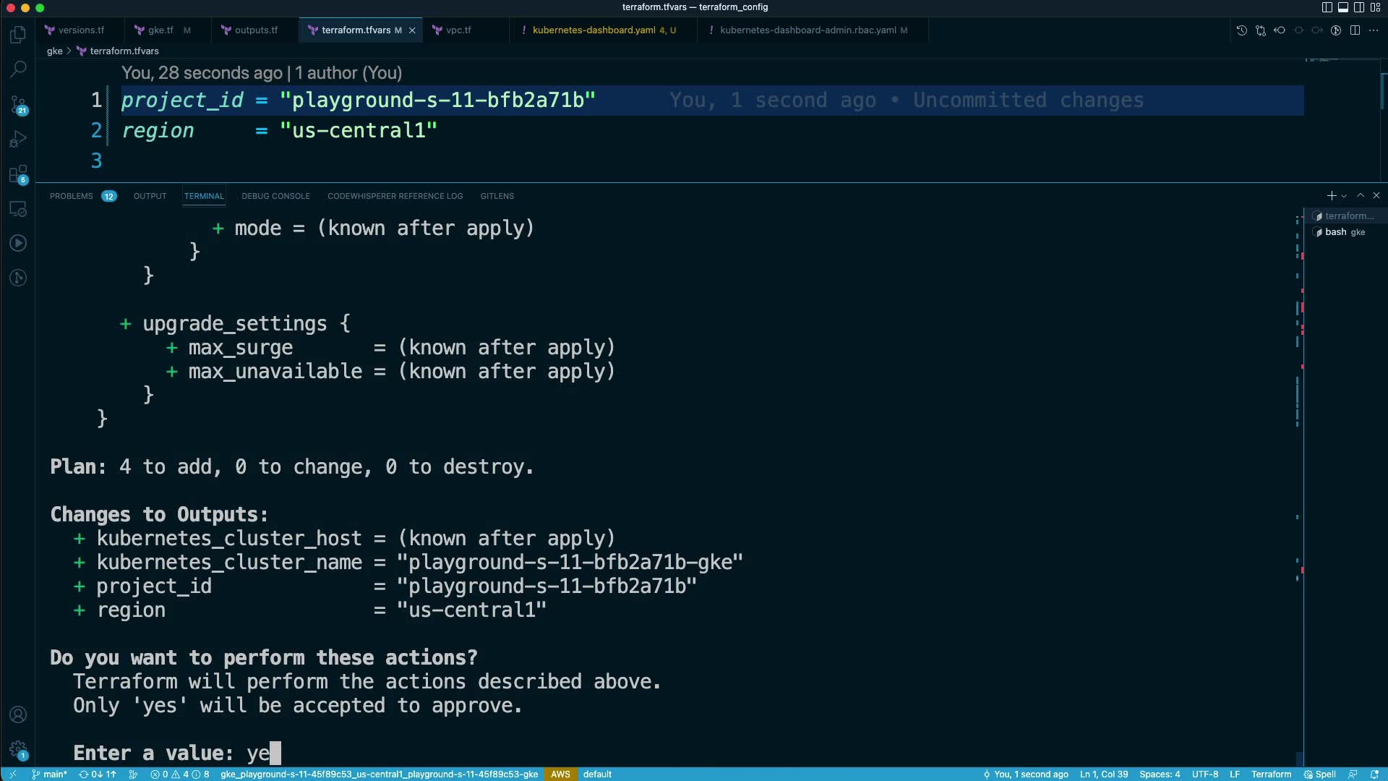
Task: Toggle the secondary sidebar layout button
Action: [1359, 7]
